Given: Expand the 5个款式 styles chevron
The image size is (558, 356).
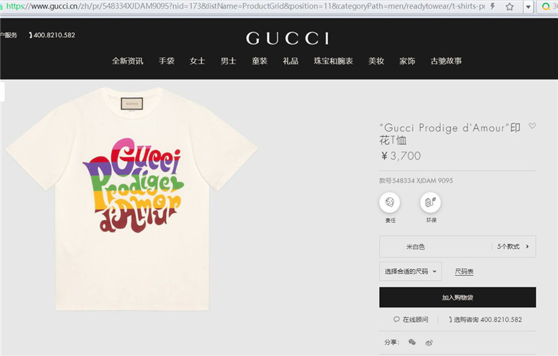Looking at the screenshot, I should [x=527, y=247].
